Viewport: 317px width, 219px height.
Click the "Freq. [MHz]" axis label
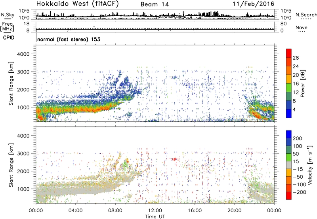tap(7, 26)
